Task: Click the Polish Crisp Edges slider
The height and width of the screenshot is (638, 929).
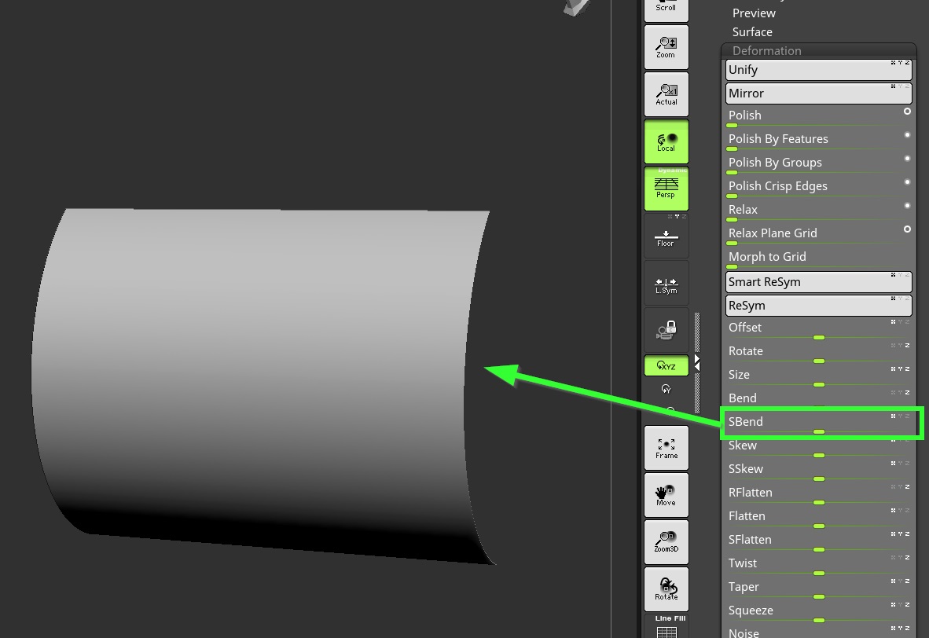Action: (819, 188)
